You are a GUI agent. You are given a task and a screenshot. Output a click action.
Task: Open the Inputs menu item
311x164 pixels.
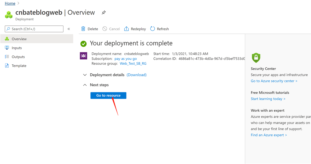[37, 48]
